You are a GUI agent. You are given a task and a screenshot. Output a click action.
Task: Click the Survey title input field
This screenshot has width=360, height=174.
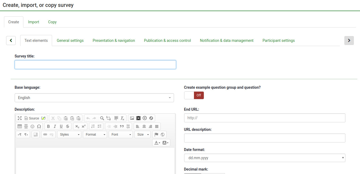click(x=95, y=65)
